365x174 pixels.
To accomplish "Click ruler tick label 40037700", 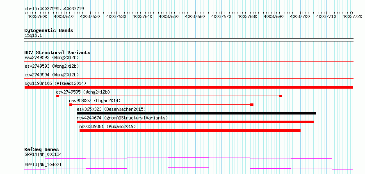I will pyautogui.click(x=300, y=16).
